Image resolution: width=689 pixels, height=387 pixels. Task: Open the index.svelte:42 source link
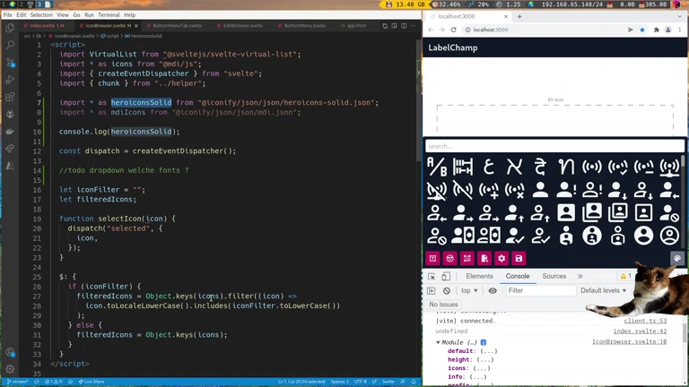click(x=640, y=331)
